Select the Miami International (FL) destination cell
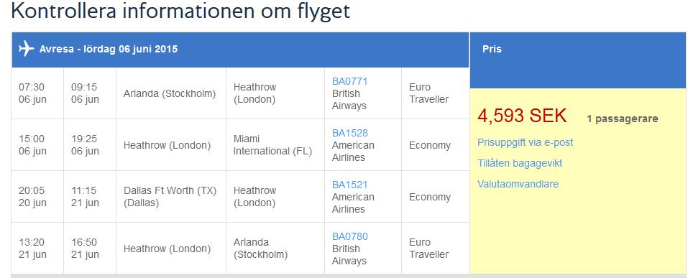The width and height of the screenshot is (688, 278). tap(272, 145)
